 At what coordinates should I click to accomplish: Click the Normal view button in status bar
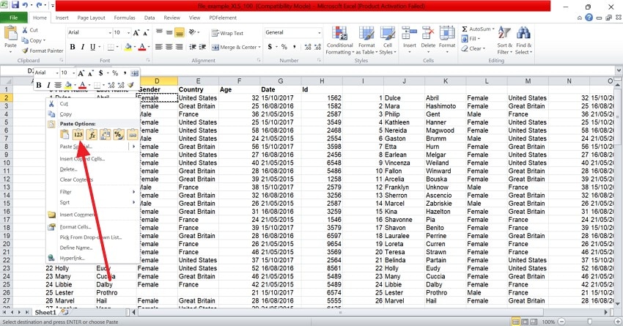point(515,322)
